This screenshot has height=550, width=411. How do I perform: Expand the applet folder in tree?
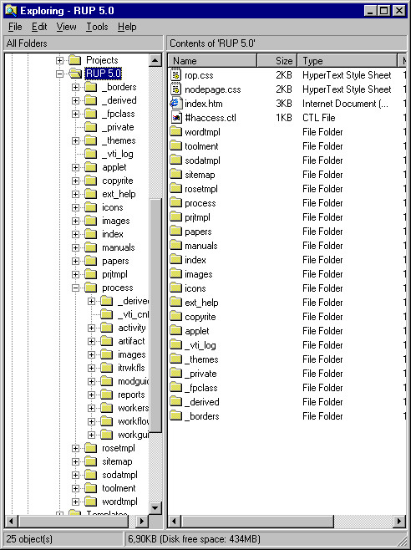pyautogui.click(x=75, y=167)
